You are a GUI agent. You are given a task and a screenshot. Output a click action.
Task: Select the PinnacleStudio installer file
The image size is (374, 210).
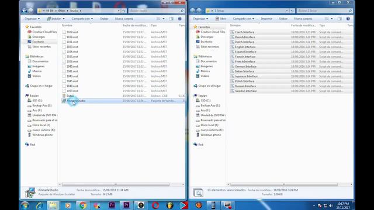(x=123, y=101)
